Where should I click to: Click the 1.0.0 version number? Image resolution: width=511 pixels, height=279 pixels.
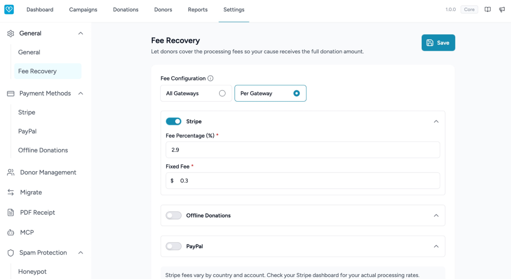click(451, 9)
